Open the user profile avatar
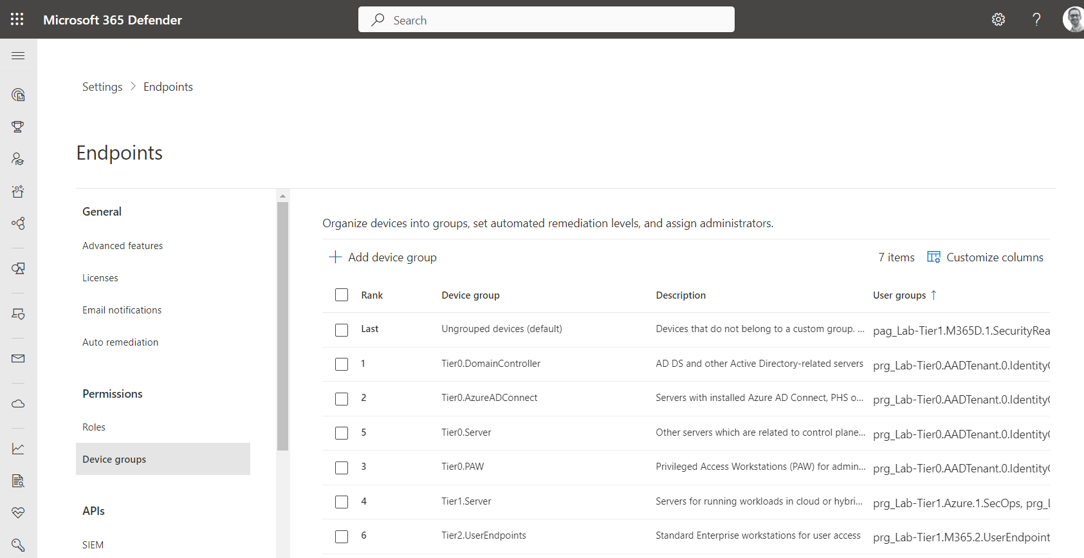 coord(1073,19)
